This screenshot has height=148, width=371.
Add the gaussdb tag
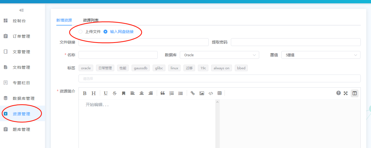point(140,68)
